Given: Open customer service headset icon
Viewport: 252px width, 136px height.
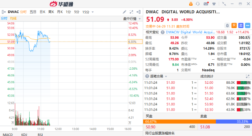Looking at the screenshot, I should point(198,4).
